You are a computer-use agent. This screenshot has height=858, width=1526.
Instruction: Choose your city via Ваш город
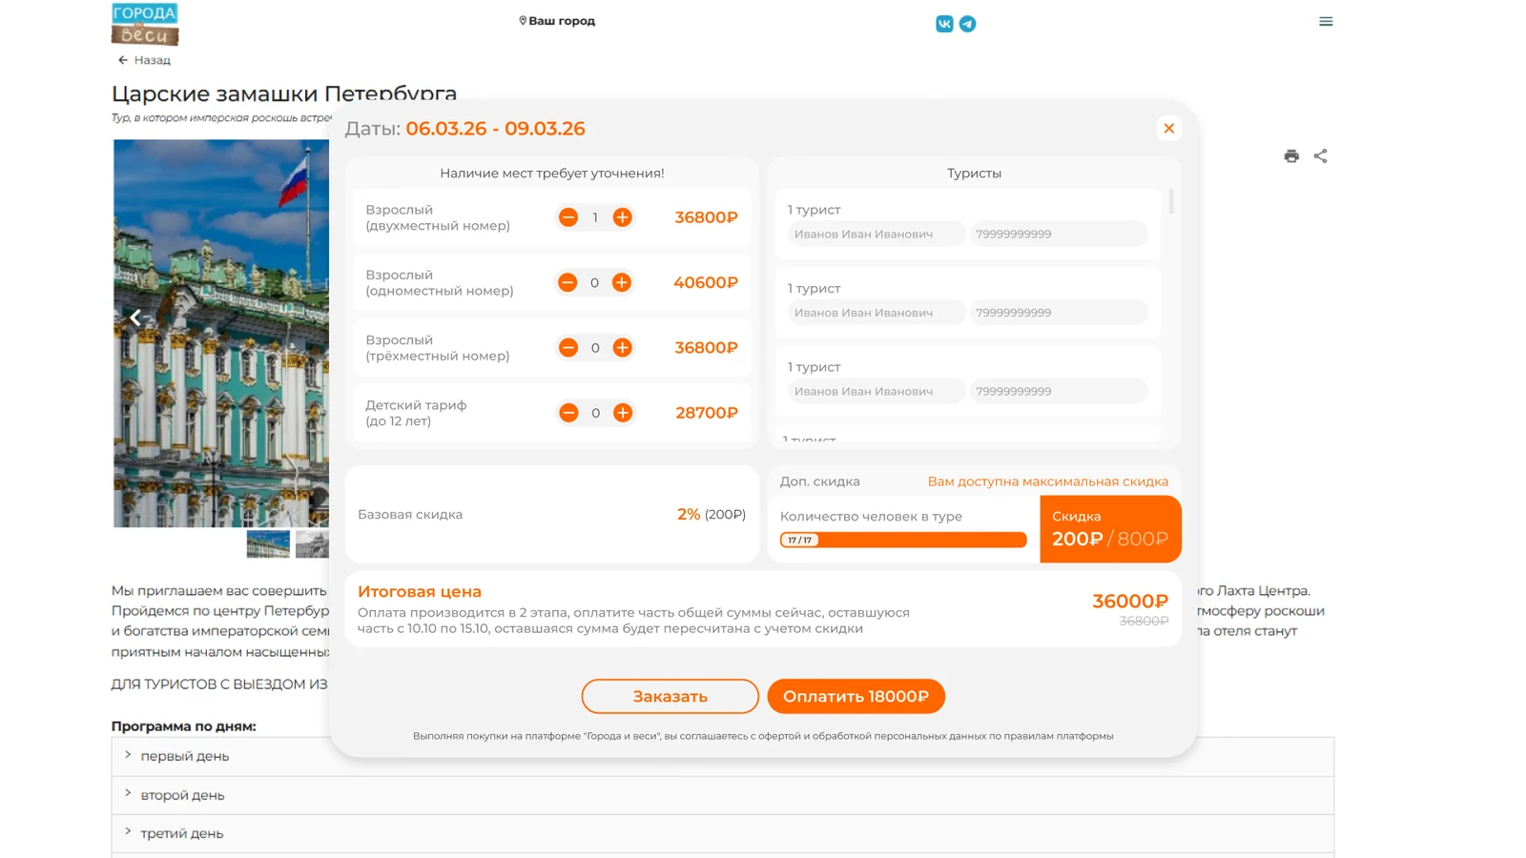[557, 21]
